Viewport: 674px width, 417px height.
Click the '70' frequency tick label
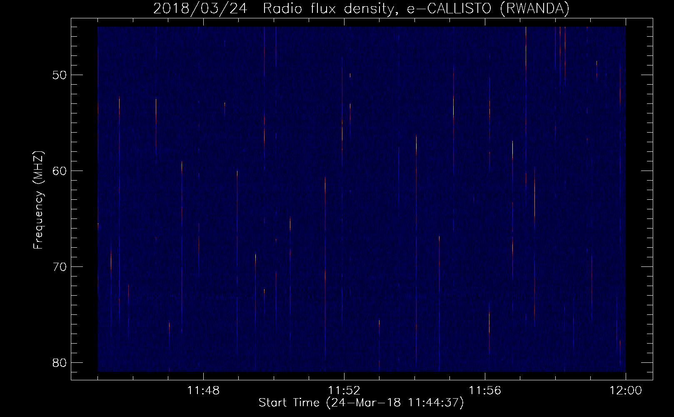tap(60, 267)
